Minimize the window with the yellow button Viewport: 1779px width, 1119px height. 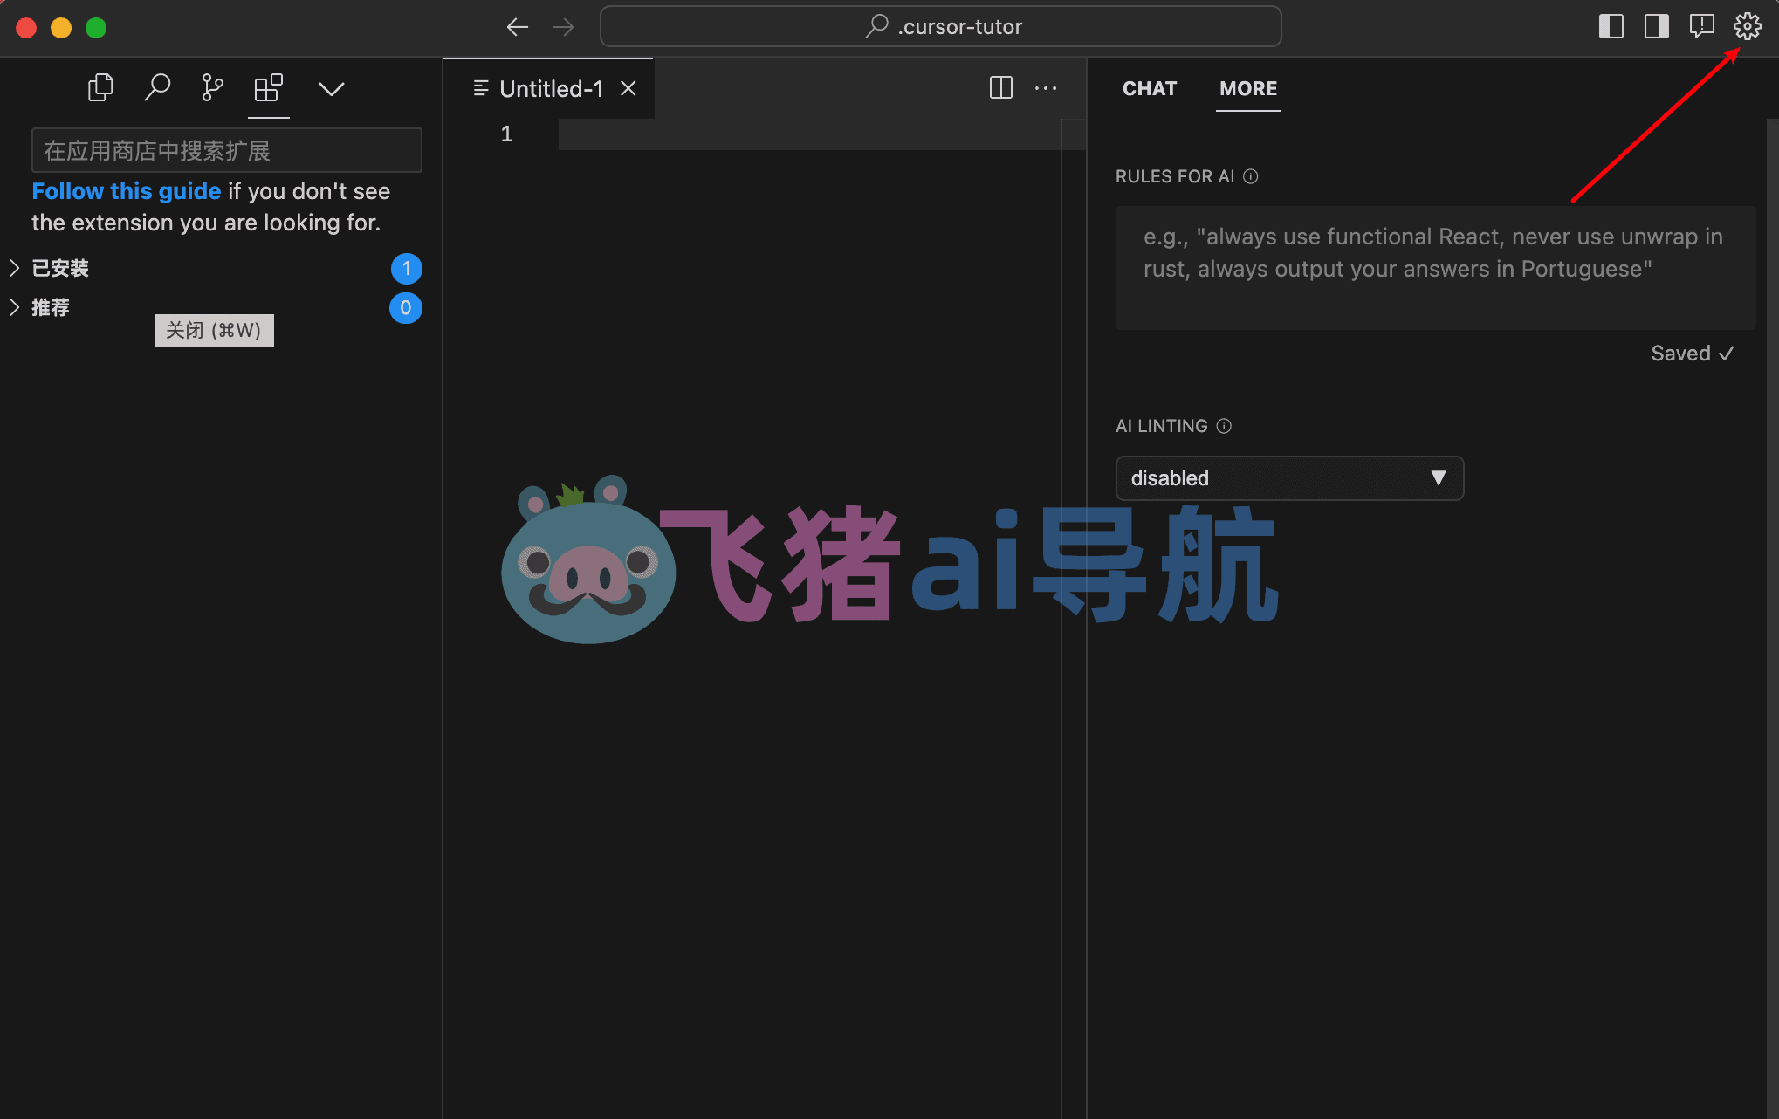[x=61, y=28]
